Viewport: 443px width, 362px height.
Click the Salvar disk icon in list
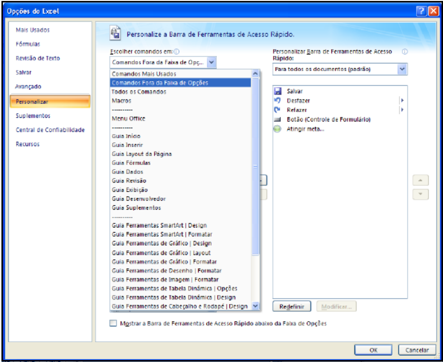tap(278, 91)
